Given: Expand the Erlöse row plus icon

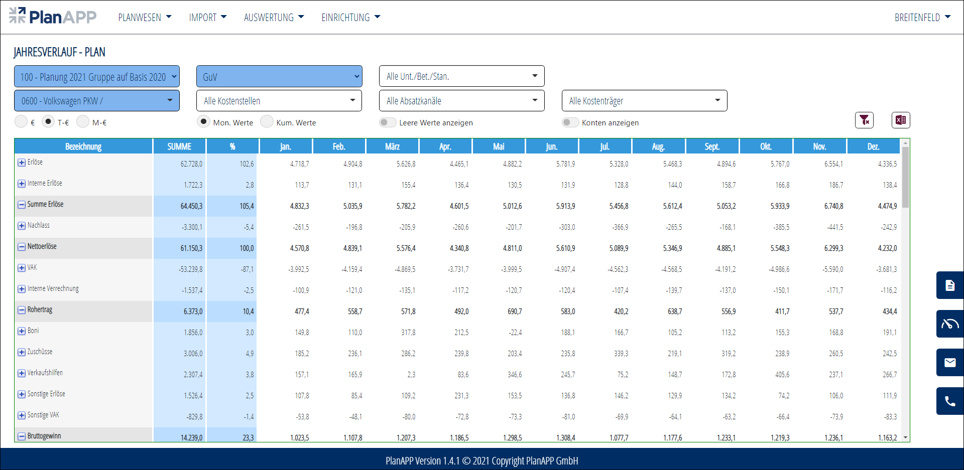Looking at the screenshot, I should point(22,163).
